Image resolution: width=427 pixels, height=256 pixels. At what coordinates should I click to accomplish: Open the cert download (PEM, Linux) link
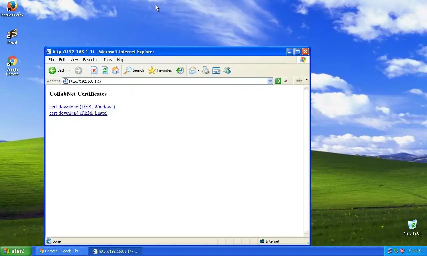pos(78,113)
